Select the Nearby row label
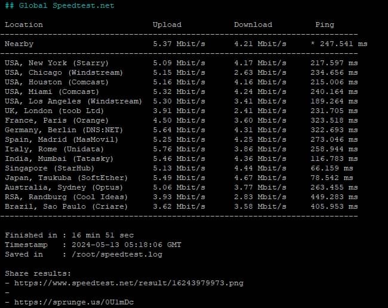 point(19,44)
